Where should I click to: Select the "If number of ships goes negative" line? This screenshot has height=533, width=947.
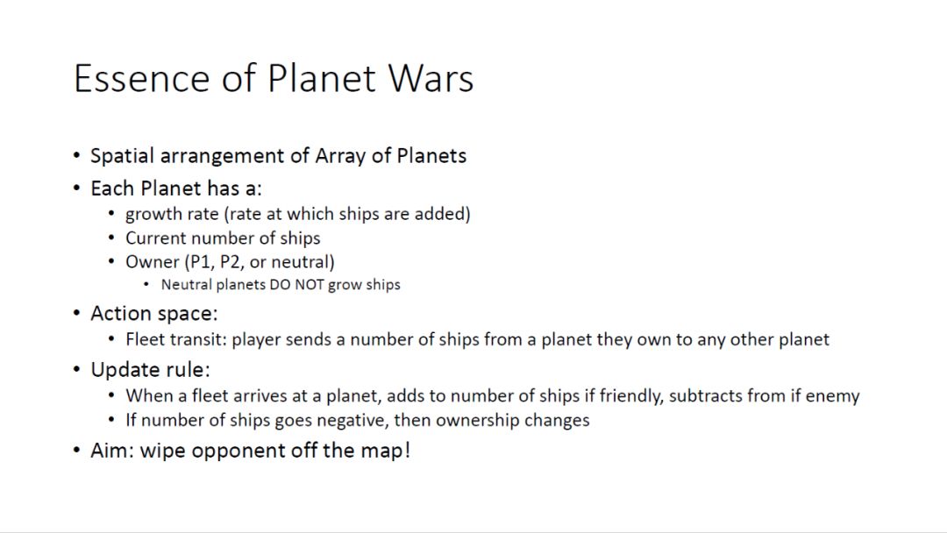click(x=357, y=420)
